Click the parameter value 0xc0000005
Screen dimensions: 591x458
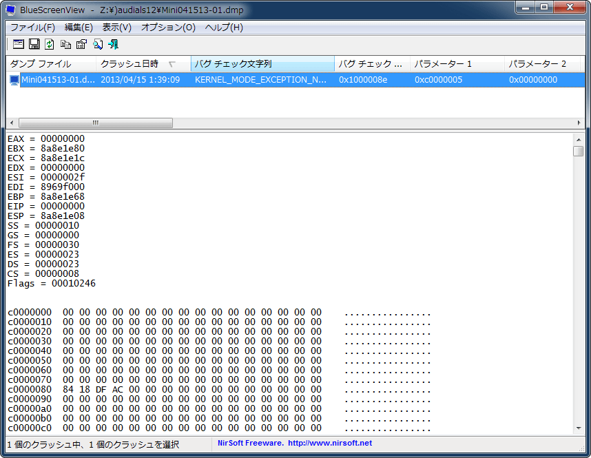438,80
